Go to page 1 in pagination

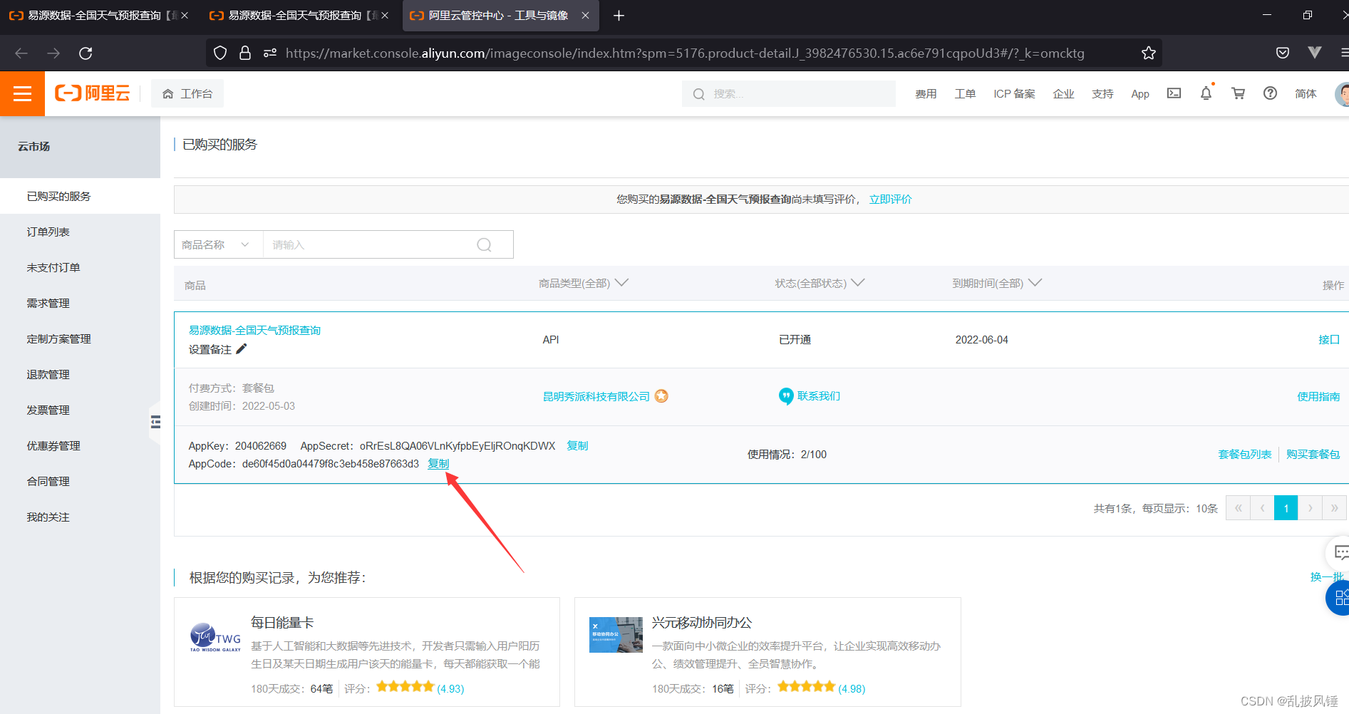point(1286,507)
